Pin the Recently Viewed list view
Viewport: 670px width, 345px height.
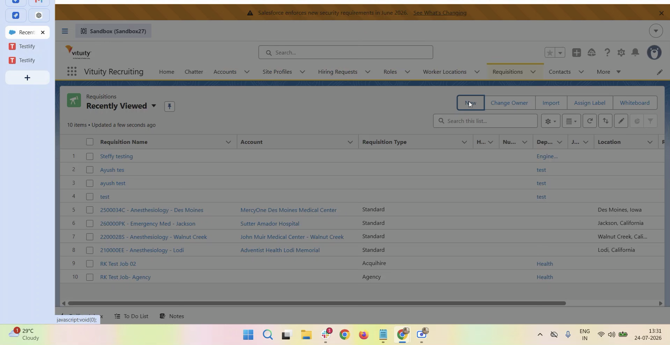pos(169,106)
